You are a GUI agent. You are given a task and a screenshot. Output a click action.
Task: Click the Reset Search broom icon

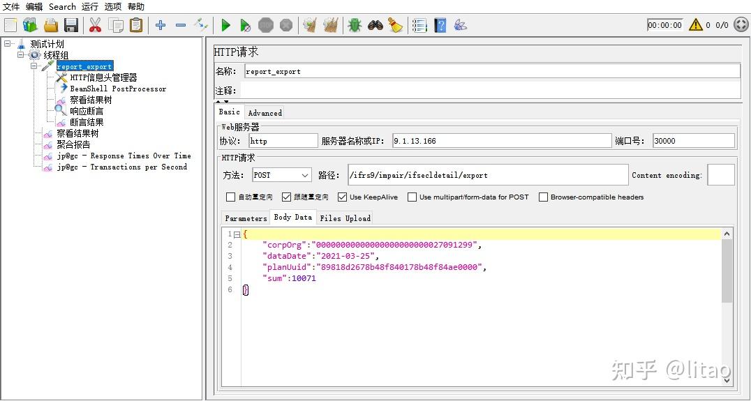[x=396, y=25]
